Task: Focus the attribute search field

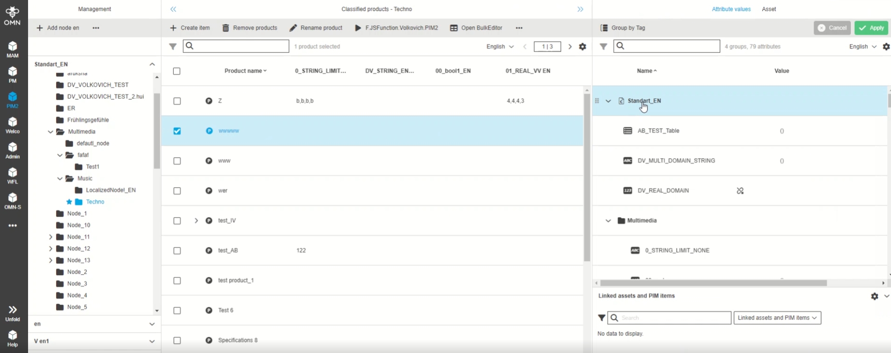Action: coord(667,46)
